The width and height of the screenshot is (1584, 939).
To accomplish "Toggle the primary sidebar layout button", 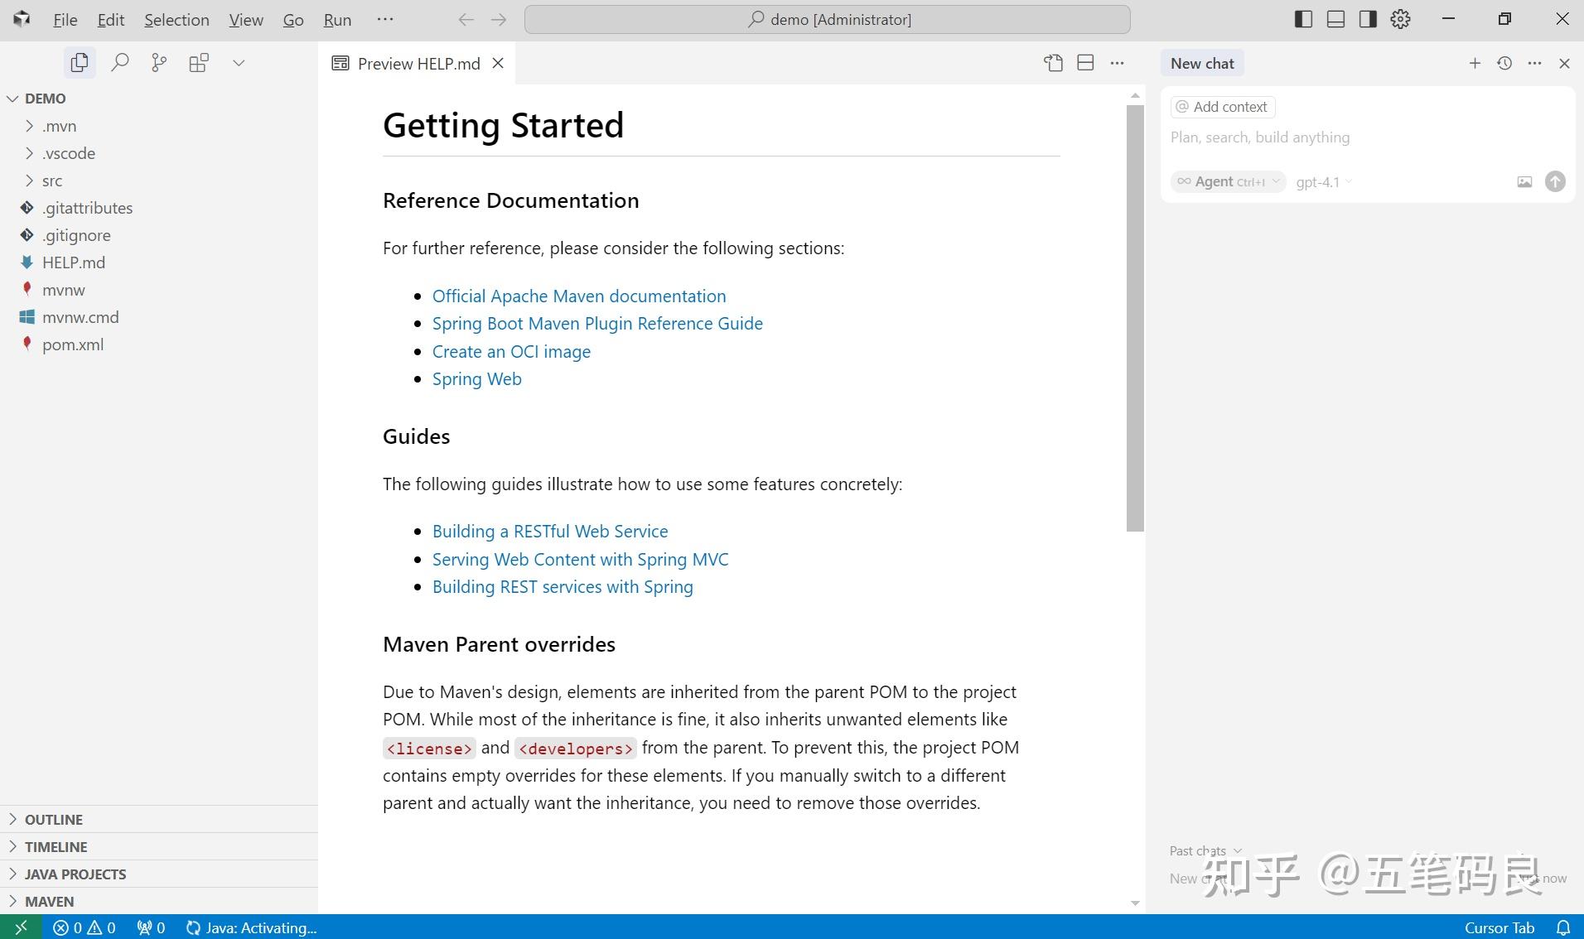I will 1303,19.
